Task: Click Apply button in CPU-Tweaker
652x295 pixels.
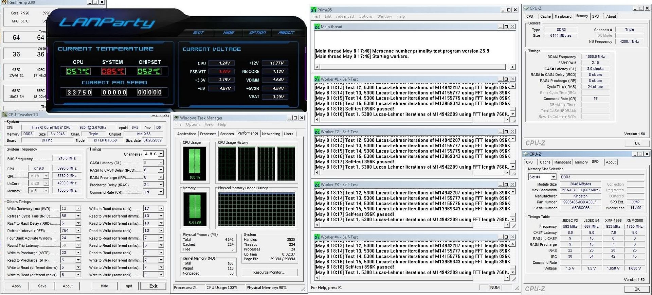Action: coord(17,286)
